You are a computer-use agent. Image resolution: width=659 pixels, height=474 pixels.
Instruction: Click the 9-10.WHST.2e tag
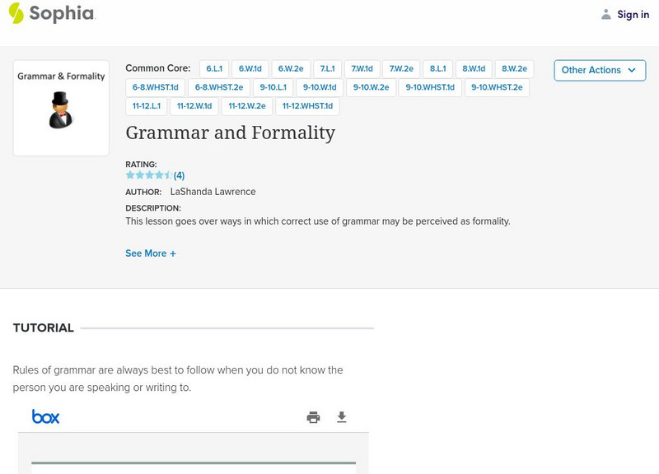click(x=497, y=87)
